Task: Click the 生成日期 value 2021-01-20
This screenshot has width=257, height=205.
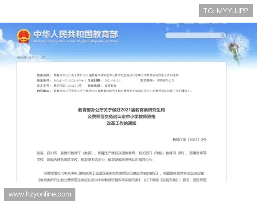Action: pos(113,80)
